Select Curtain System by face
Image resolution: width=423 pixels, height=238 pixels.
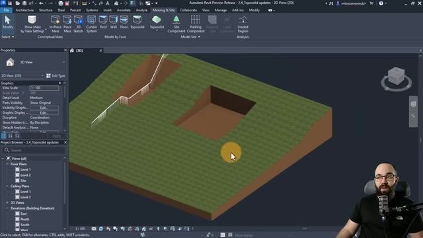91,24
